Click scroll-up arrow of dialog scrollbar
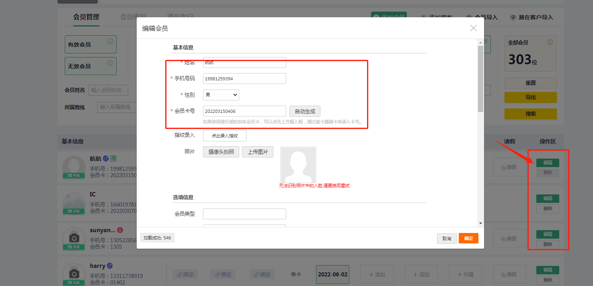The height and width of the screenshot is (286, 593). pos(480,42)
